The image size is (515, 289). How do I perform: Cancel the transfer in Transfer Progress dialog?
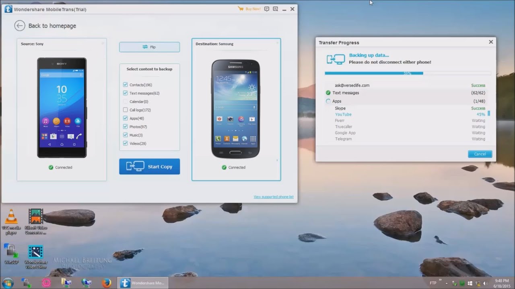point(480,154)
